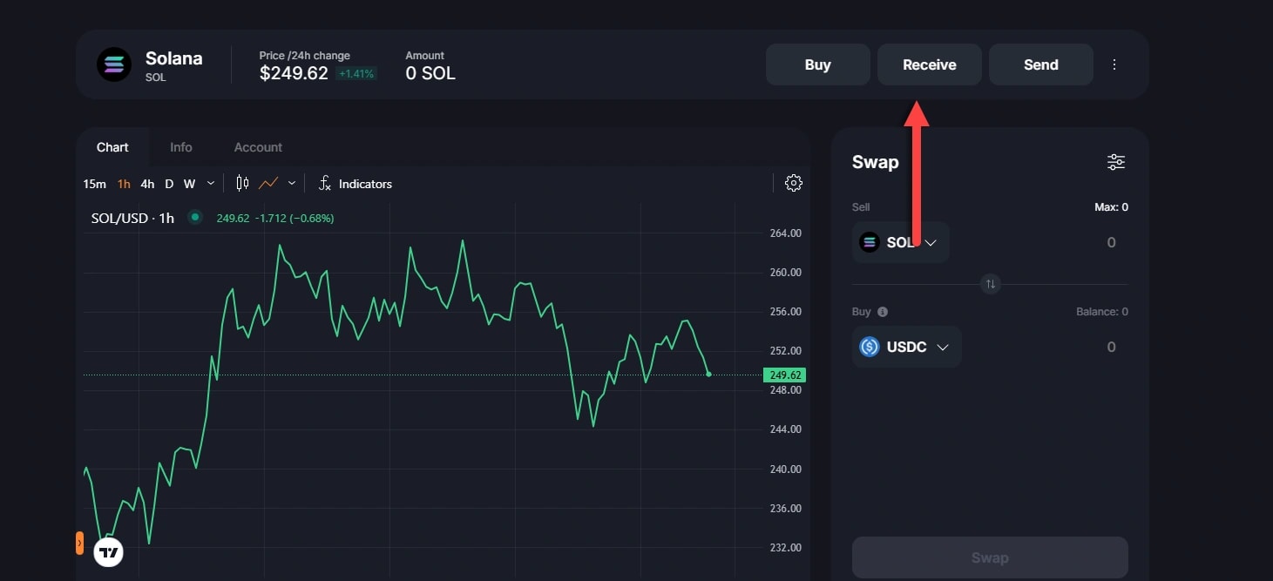
Task: Select the line chart type icon
Action: point(268,184)
